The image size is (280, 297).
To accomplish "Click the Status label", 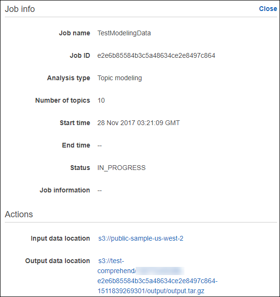I will [x=80, y=168].
